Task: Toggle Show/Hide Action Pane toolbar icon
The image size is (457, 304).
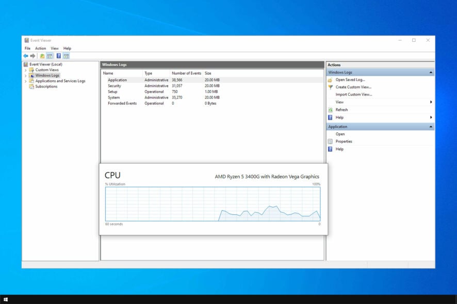Action: click(66, 56)
